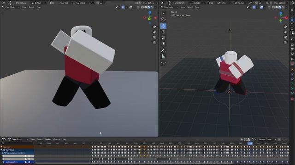
Task: Open Global transform orientation dropdown in left viewport
Action: [x=83, y=3]
